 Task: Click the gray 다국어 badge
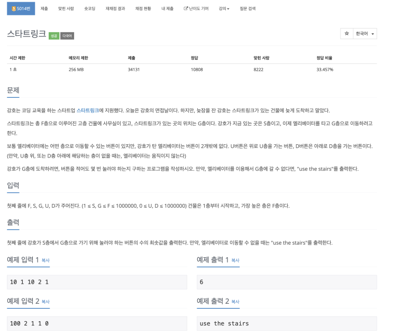click(x=67, y=36)
